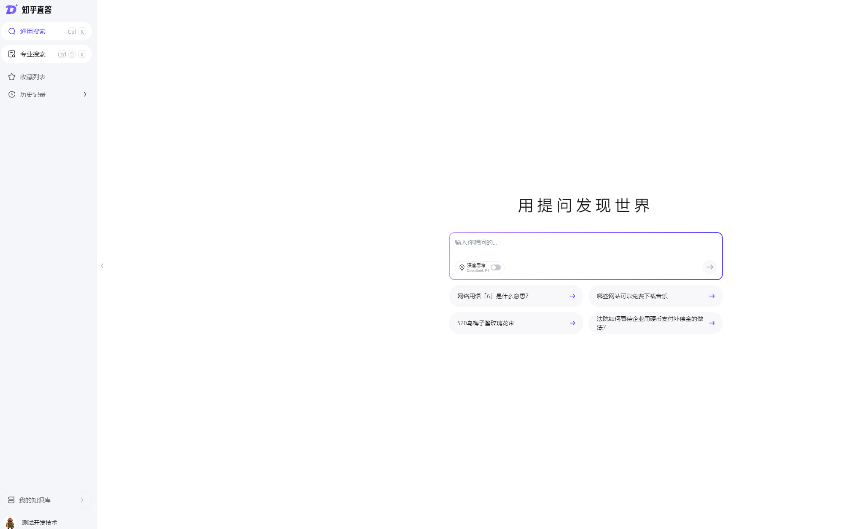Click the 通用搜索 magnifier icon
Viewport: 854px width, 529px height.
pos(12,31)
